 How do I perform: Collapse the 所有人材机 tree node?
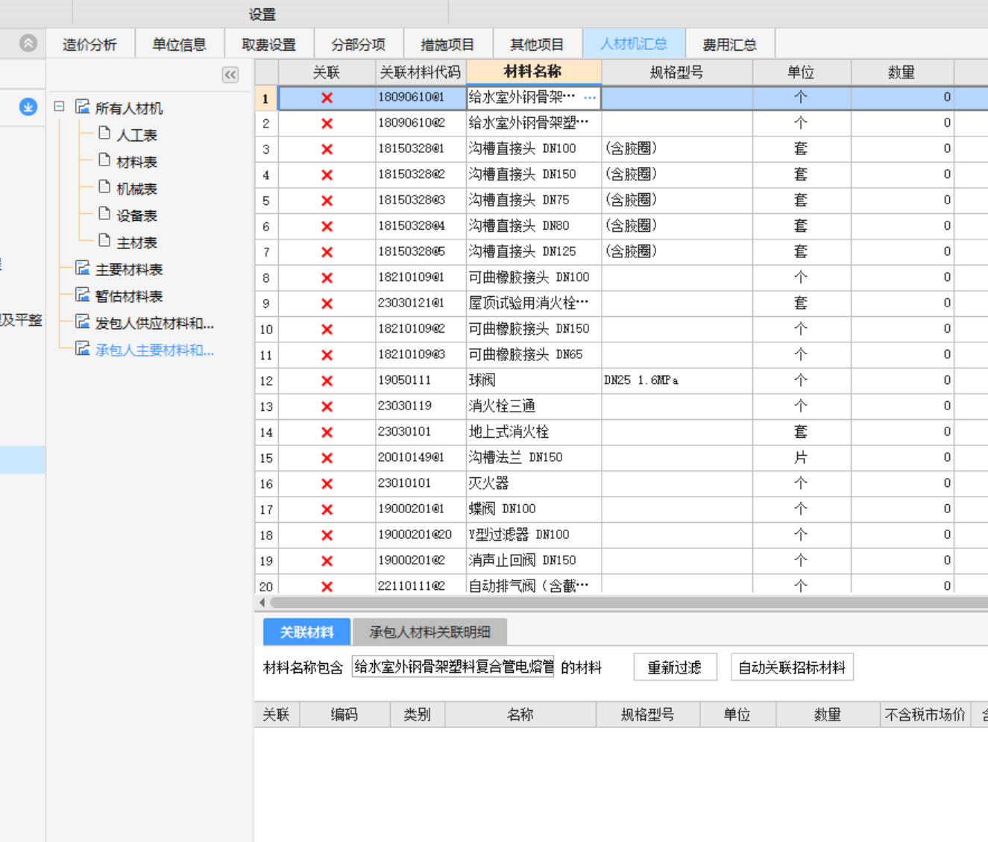point(59,107)
